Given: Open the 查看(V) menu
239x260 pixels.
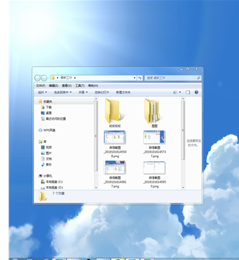Looking at the screenshot, I should tap(66, 86).
